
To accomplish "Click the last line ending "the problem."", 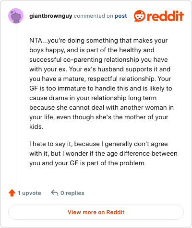I will [88, 163].
